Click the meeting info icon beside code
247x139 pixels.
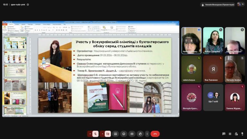(x=28, y=5)
